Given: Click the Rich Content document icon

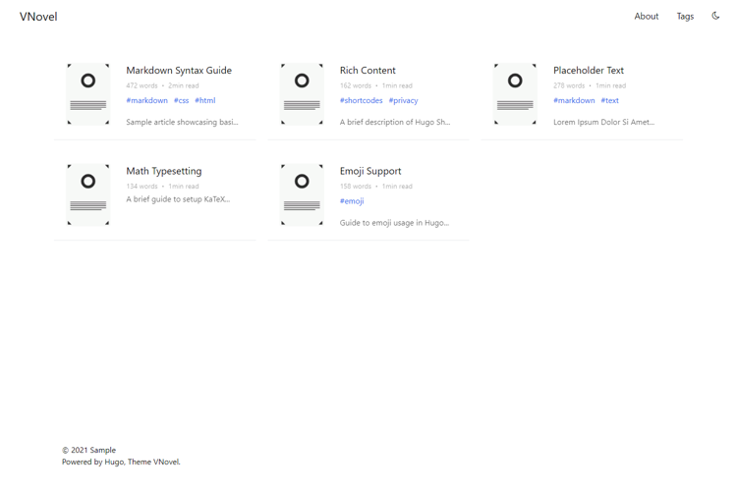Looking at the screenshot, I should coord(302,94).
